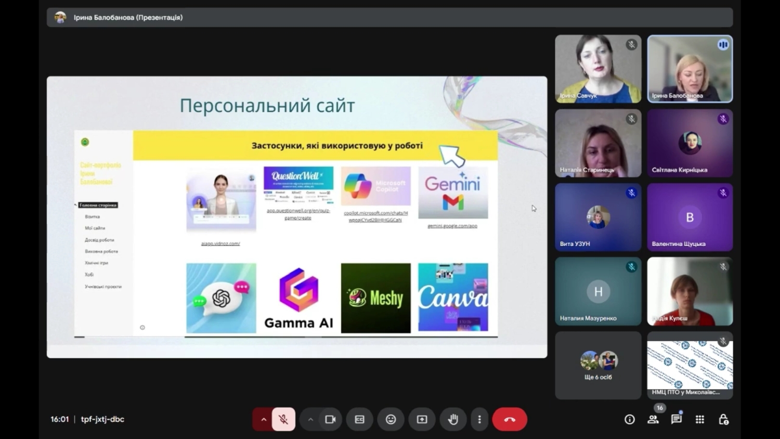Click the Gemini logo in slide
Viewport: 780px width, 439px height.
[x=453, y=192]
